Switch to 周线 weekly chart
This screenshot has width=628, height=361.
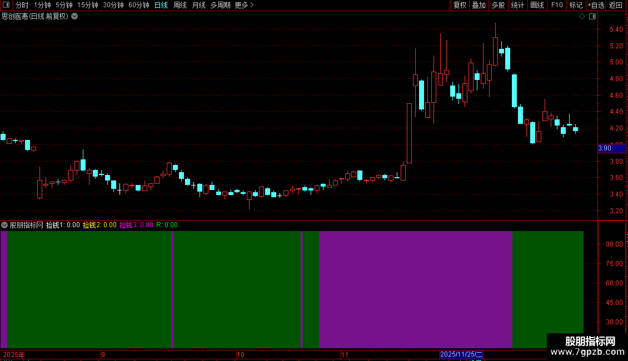tap(180, 5)
